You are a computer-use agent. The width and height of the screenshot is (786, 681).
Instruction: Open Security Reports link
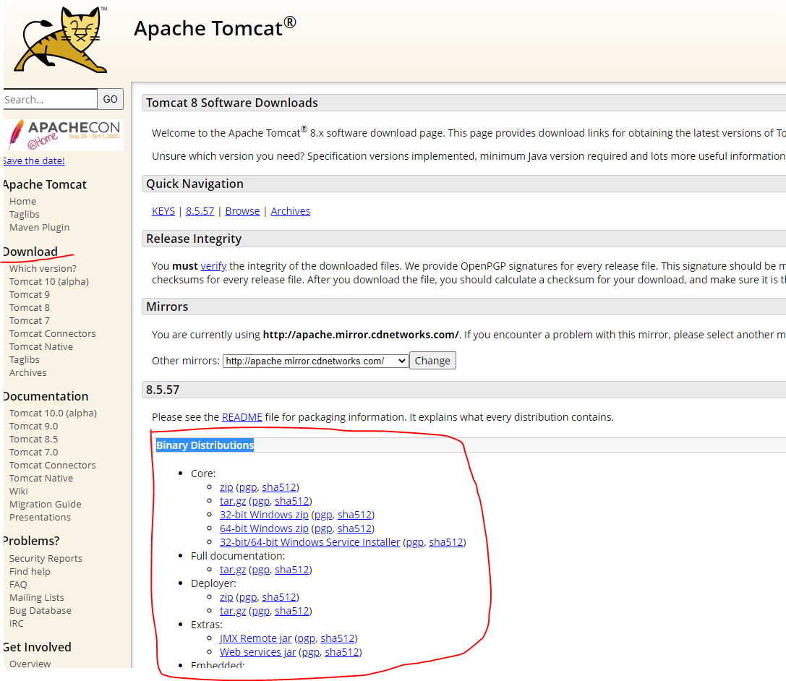pyautogui.click(x=46, y=558)
